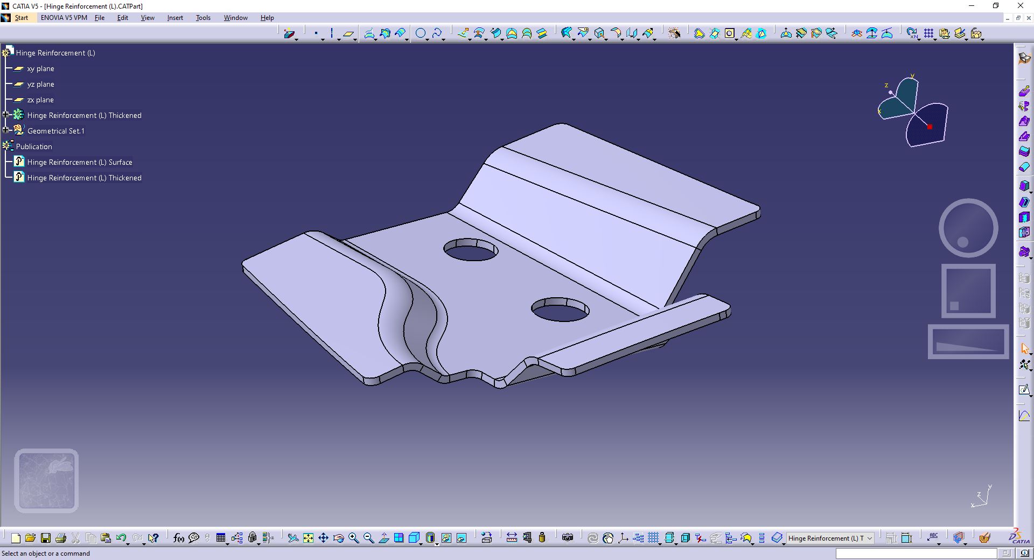This screenshot has height=560, width=1034.
Task: Toggle the 3D grid display icon
Action: [653, 538]
